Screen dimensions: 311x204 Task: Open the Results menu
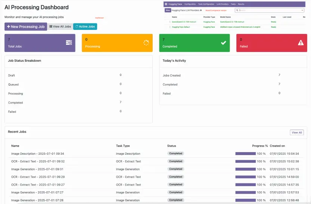point(241,4)
